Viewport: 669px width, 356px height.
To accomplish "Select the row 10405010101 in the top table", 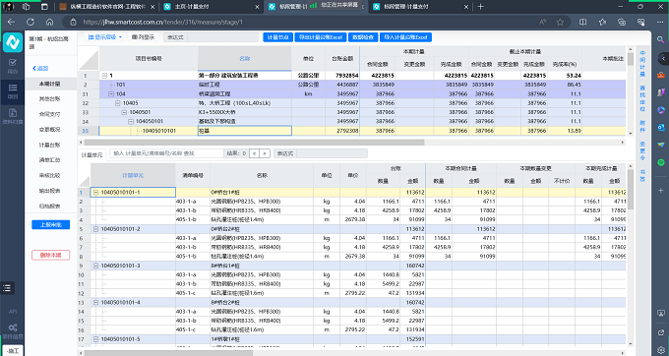I will point(351,131).
